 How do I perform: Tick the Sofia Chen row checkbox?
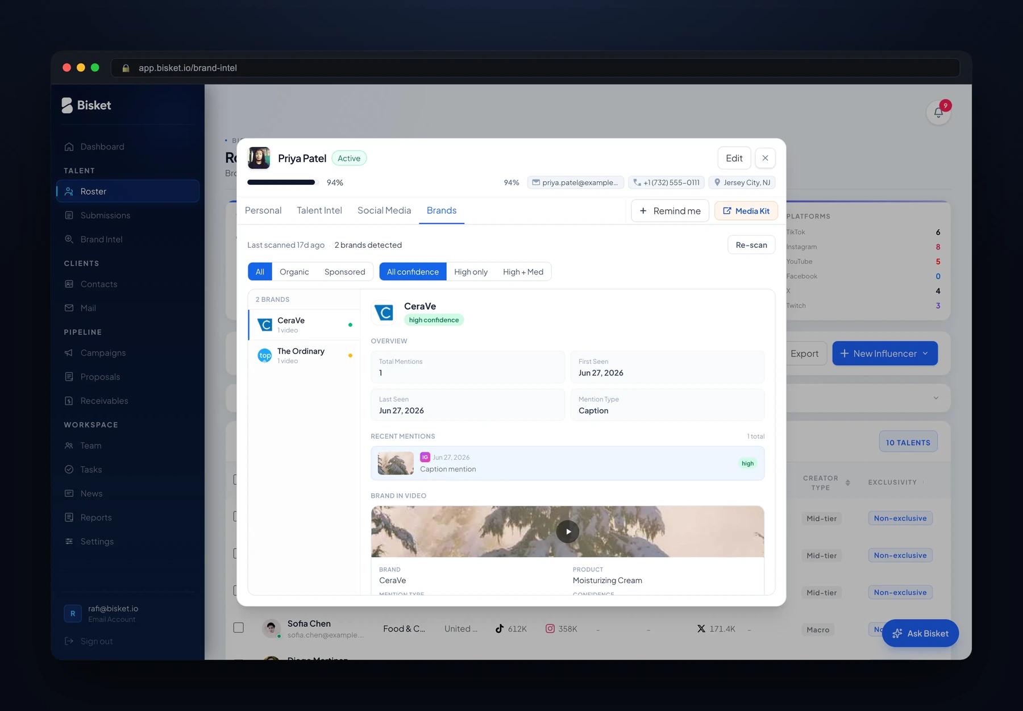pos(239,627)
